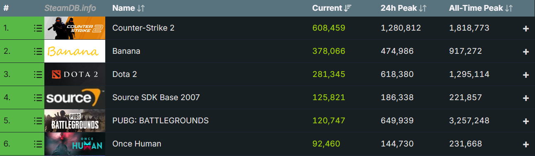
Task: Click list icon next to Dota 2
Action: 38,74
